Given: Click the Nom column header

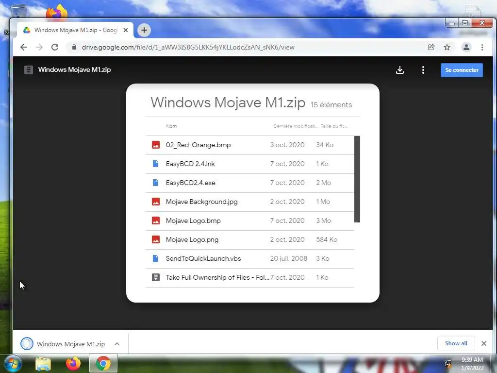Looking at the screenshot, I should [171, 126].
